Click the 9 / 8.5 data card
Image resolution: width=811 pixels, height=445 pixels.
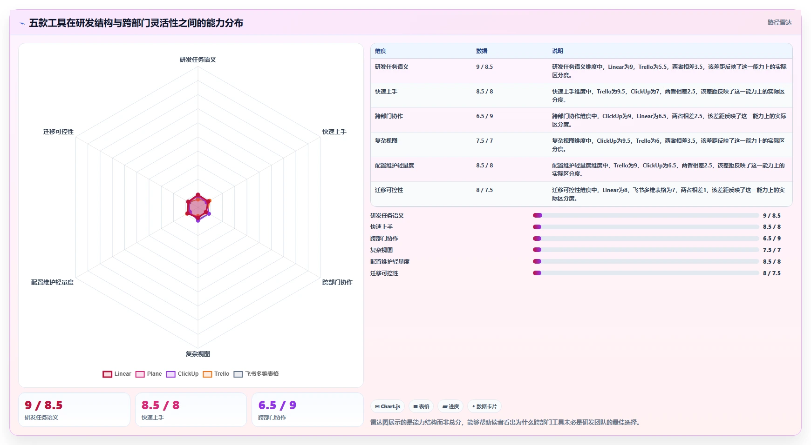click(74, 410)
